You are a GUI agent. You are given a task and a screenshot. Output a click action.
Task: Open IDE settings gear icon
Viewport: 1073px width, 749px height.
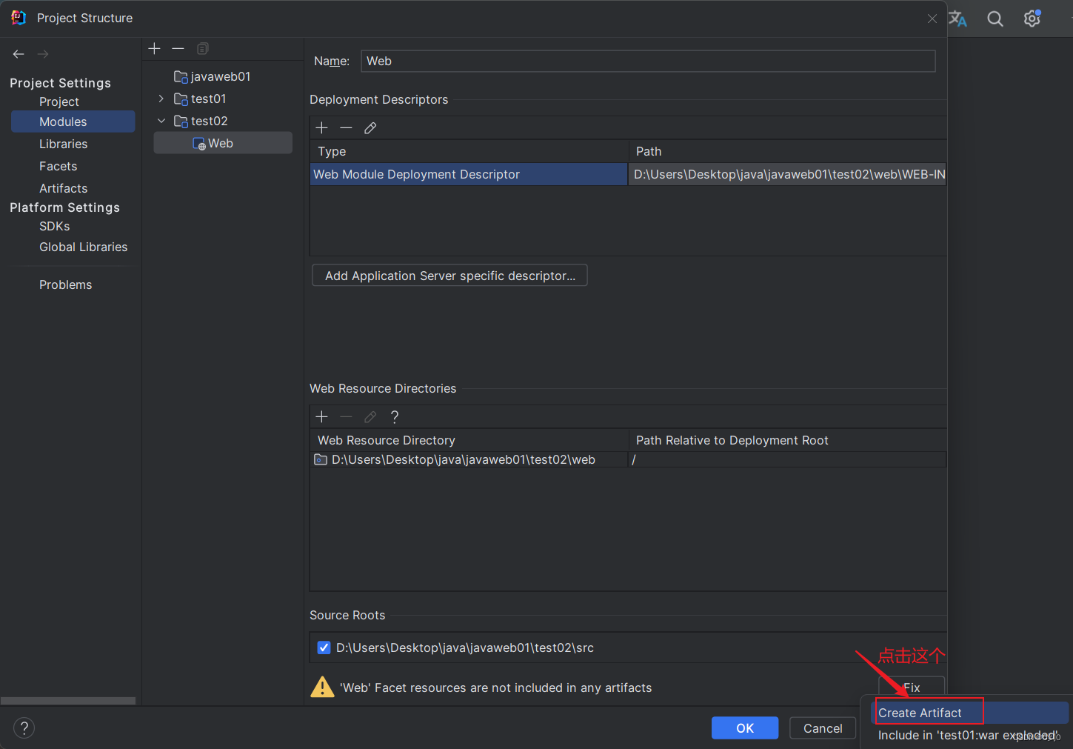click(1032, 19)
